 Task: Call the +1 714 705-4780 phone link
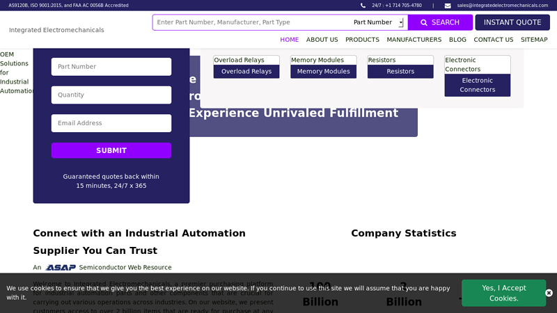pos(396,6)
